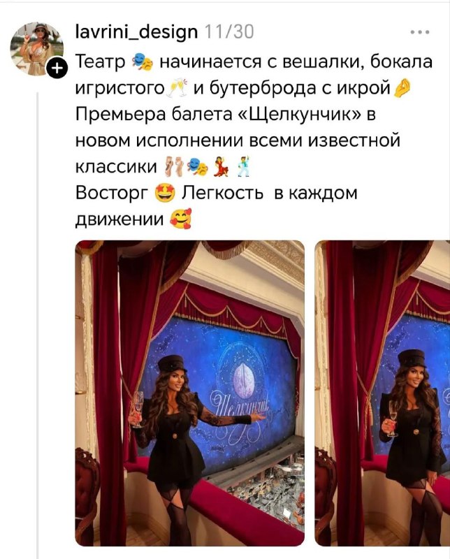The image size is (450, 559).
Task: Click the lavrini_design username
Action: 136,31
